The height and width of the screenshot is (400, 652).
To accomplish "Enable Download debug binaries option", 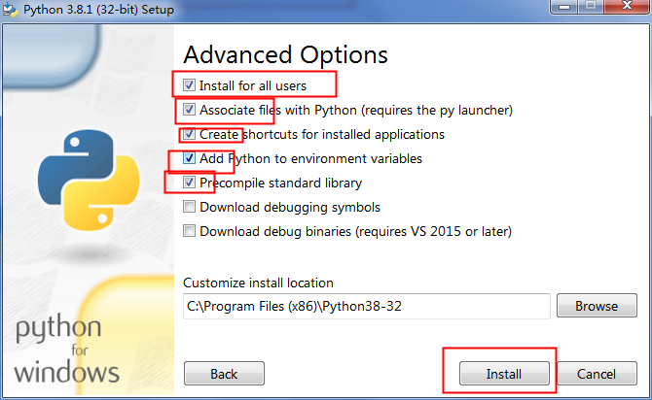I will [x=189, y=231].
